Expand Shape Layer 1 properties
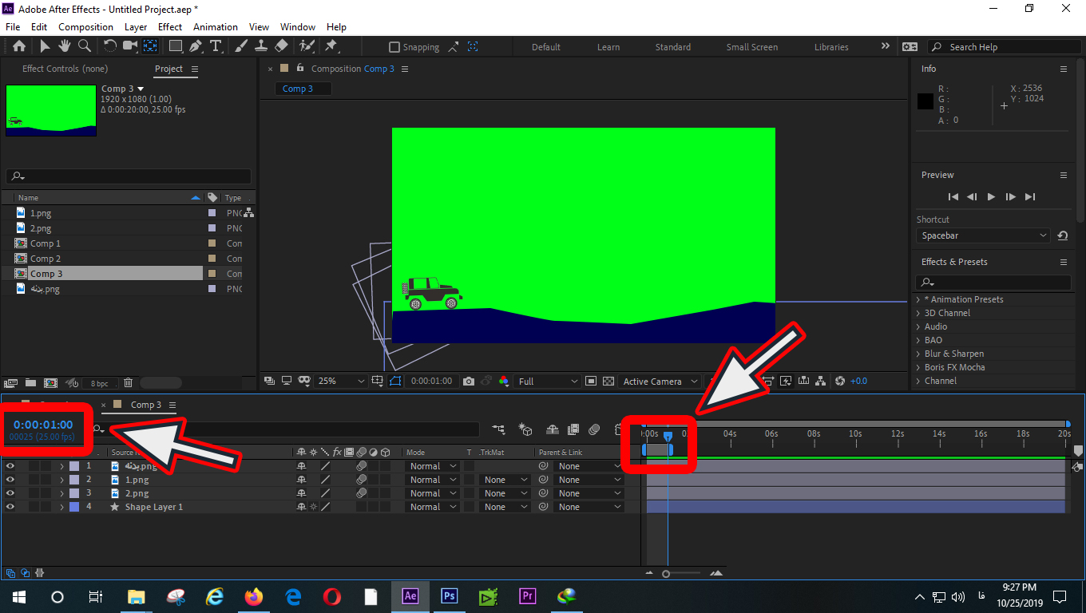The width and height of the screenshot is (1086, 613). [61, 507]
